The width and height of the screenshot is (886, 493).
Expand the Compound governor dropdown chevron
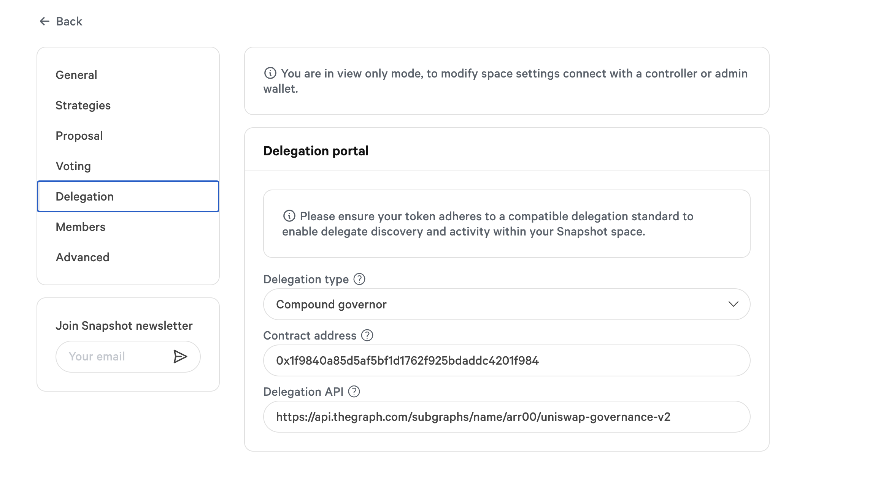pos(733,304)
